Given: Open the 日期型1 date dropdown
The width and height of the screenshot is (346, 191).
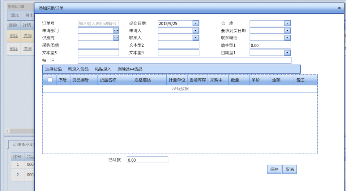Looking at the screenshot, I should [x=287, y=53].
